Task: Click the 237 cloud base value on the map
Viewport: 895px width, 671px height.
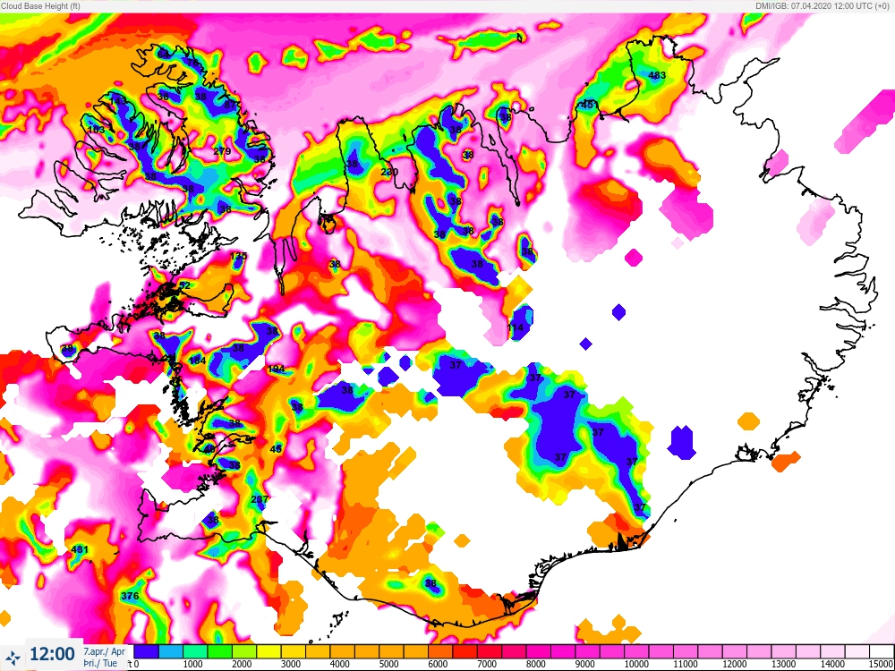Action: [x=260, y=499]
